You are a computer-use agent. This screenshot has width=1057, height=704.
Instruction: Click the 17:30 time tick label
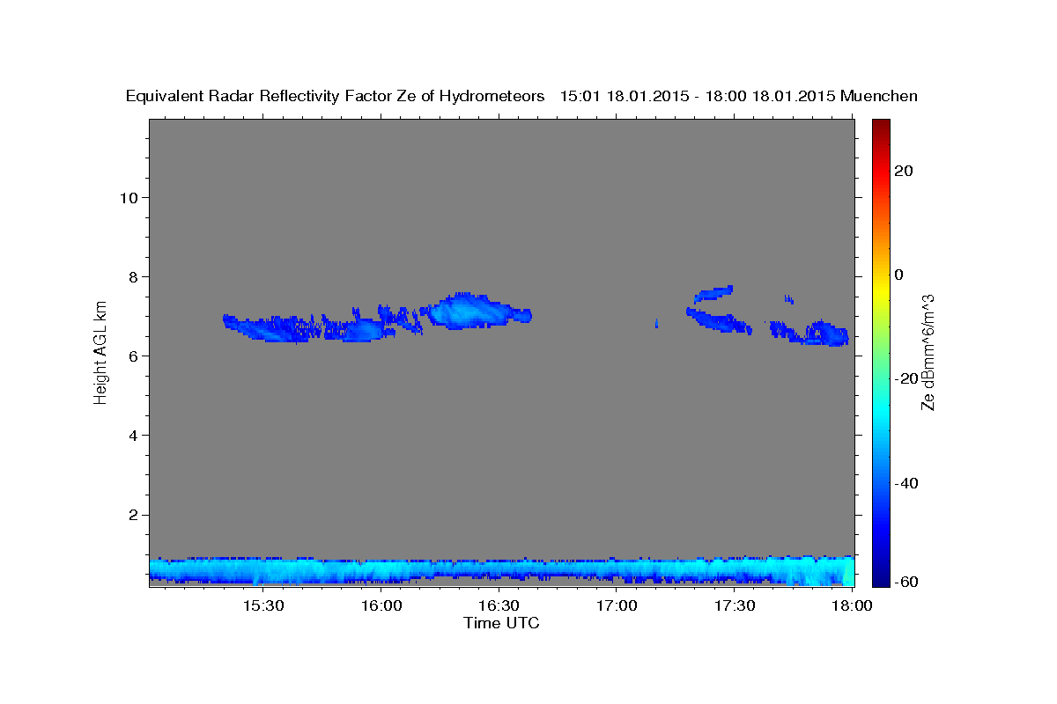[735, 606]
